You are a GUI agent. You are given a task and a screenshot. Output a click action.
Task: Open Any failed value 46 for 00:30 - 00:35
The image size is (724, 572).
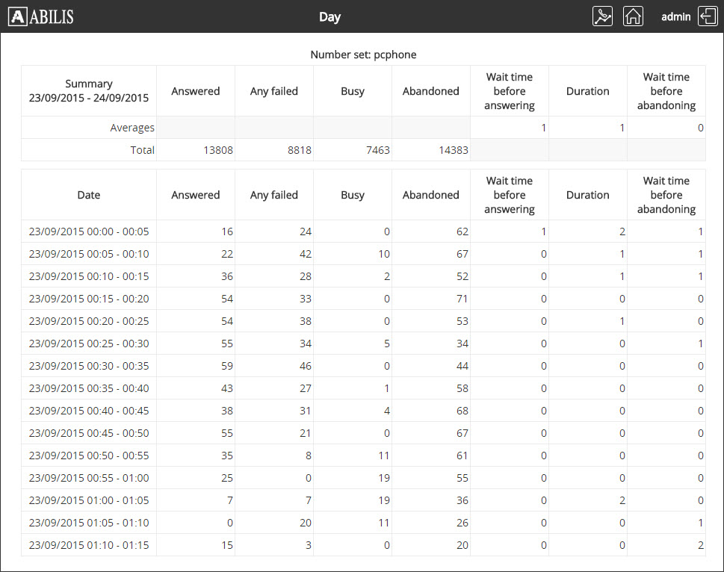305,366
